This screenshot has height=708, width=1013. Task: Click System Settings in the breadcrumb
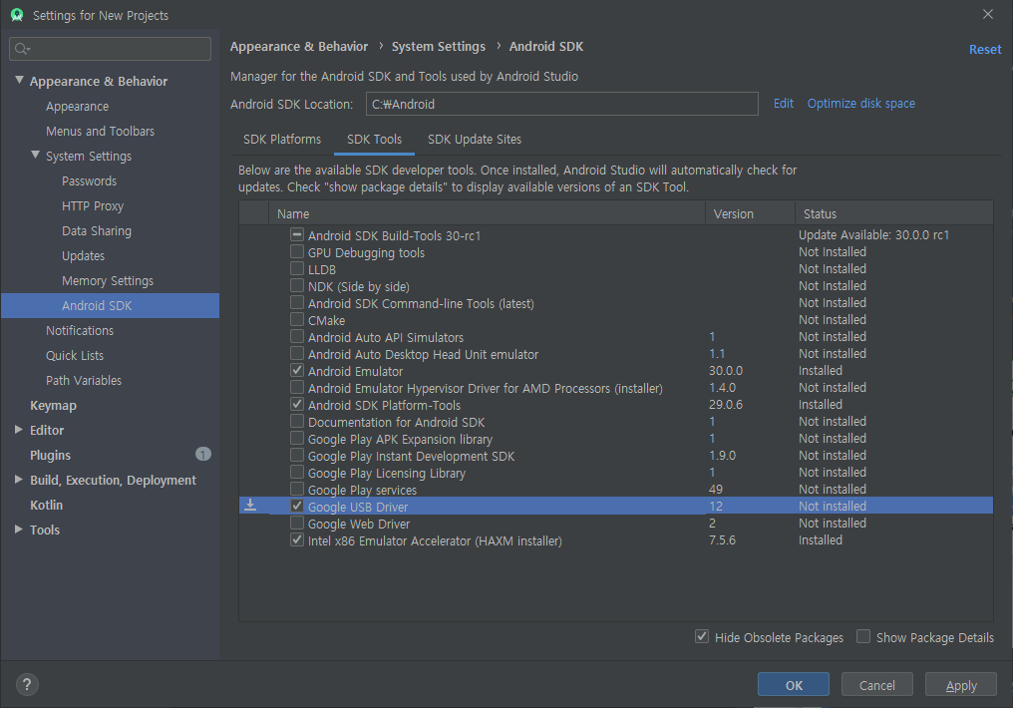[x=438, y=47]
